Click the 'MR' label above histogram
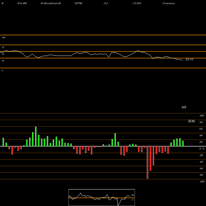 [x=184, y=107]
